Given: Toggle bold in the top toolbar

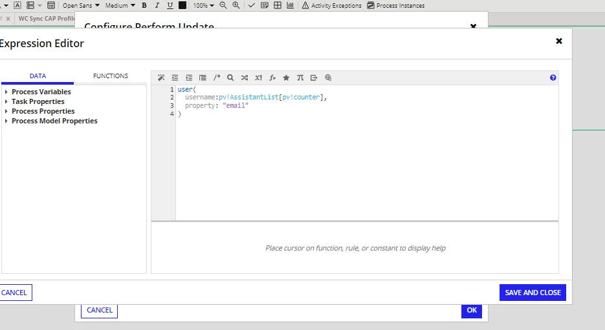Looking at the screenshot, I should [144, 5].
